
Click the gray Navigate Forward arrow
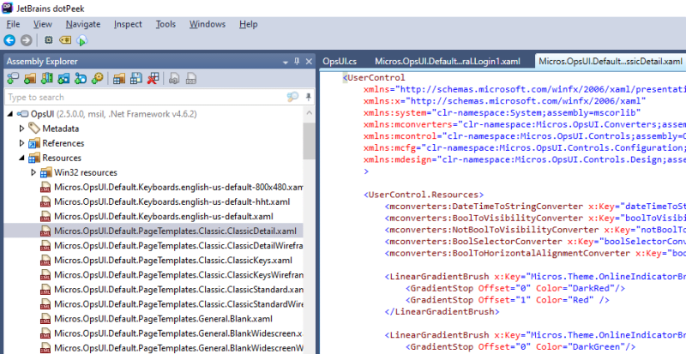[27, 40]
